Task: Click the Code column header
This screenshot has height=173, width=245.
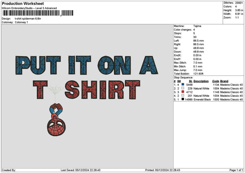Action: coord(216,81)
